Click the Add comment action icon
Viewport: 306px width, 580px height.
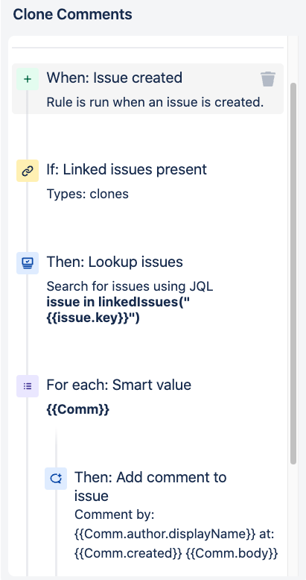pos(56,479)
